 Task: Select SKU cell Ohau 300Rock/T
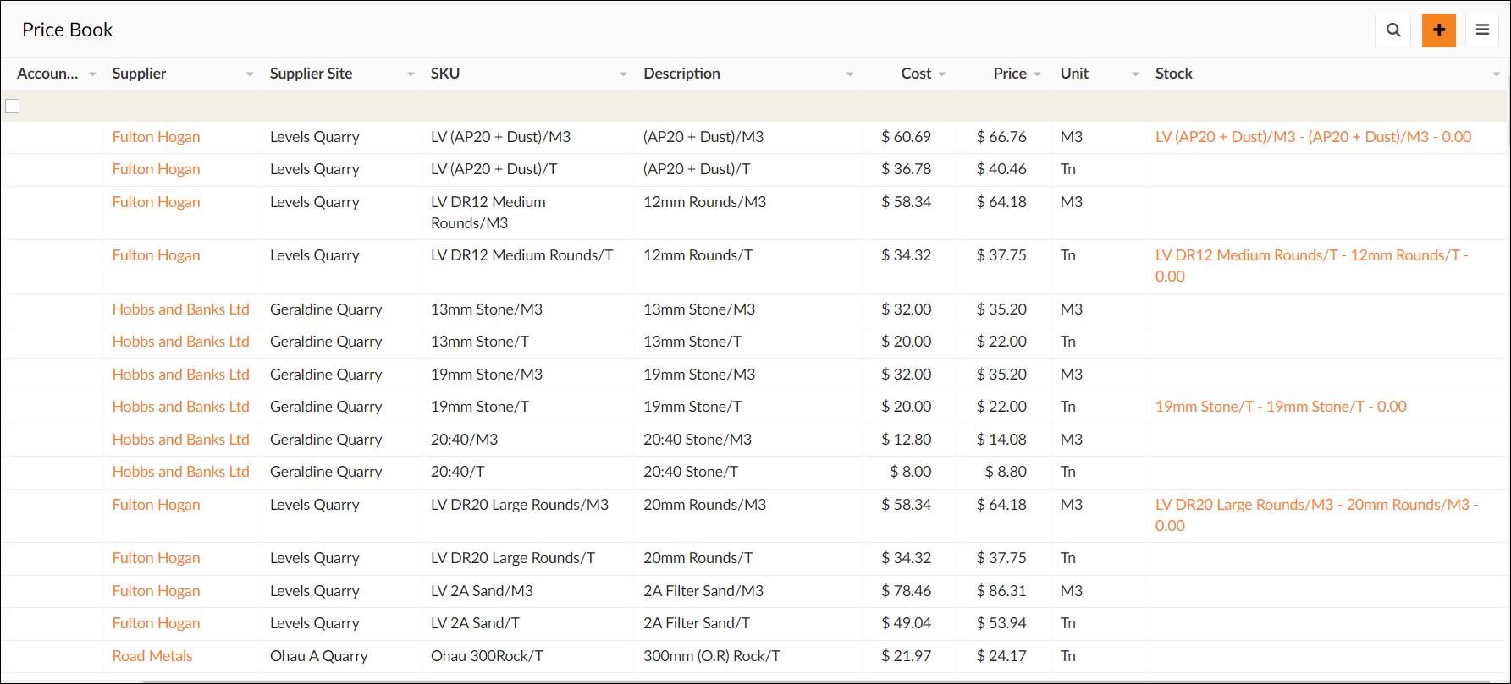point(487,656)
